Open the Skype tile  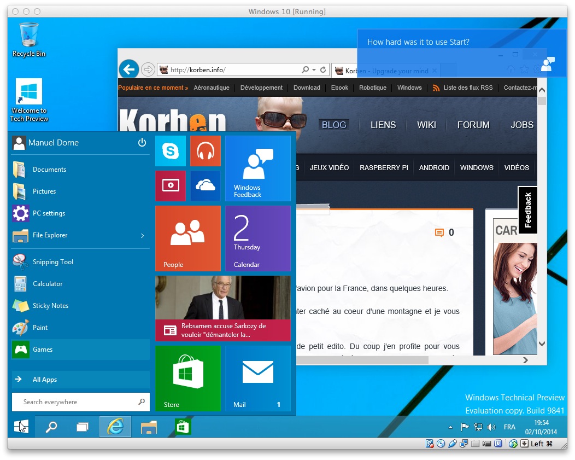171,151
